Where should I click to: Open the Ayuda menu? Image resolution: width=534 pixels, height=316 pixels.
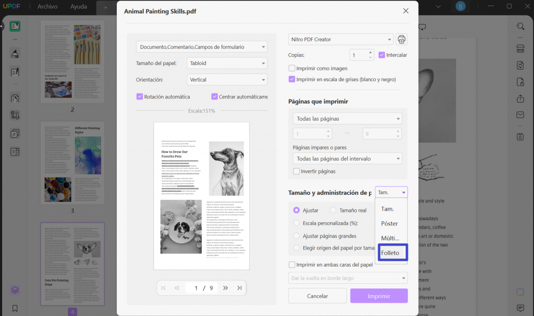click(79, 7)
